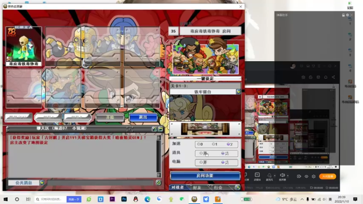Open Premiere Pro from taskbar

click(112, 199)
